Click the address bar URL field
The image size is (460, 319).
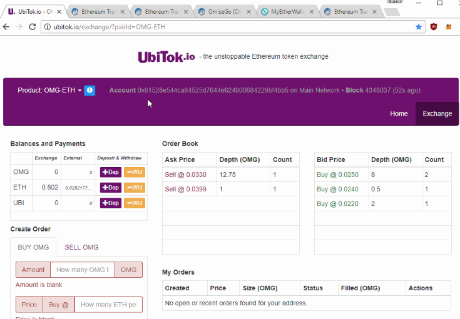[x=232, y=27]
